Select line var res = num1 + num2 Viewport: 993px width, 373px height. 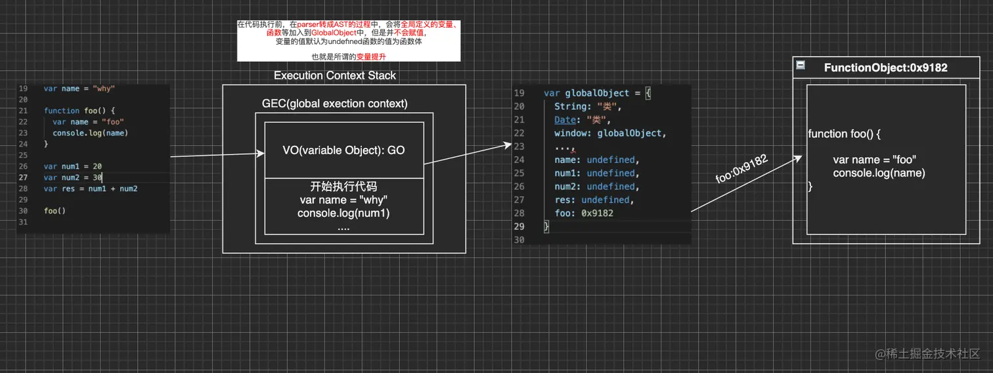(91, 188)
